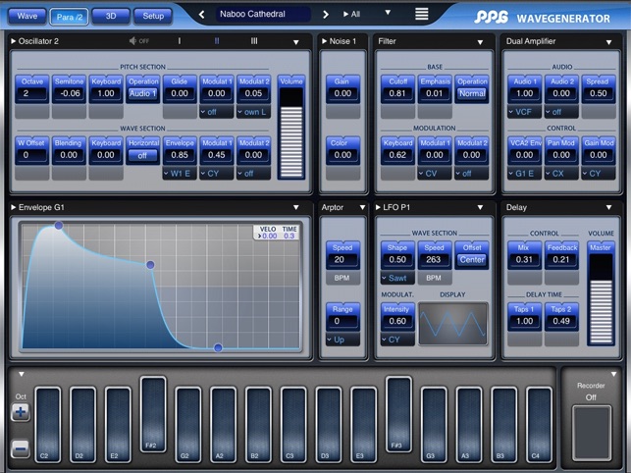This screenshot has height=473, width=631.
Task: Toggle the Oscillator 2 speaker mute icon
Action: click(x=132, y=41)
